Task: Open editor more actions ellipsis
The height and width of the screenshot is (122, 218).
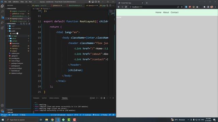Action: click(113, 5)
